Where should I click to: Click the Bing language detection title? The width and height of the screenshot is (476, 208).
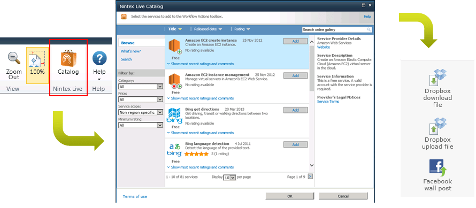coord(207,144)
